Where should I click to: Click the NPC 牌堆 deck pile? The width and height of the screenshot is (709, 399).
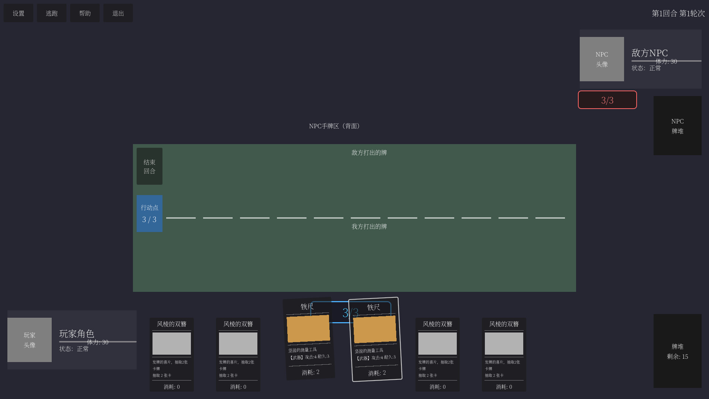677,126
